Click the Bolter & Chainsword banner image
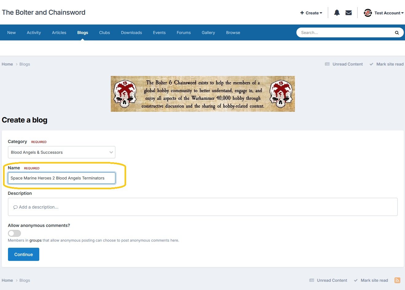The image size is (405, 290). point(202,94)
